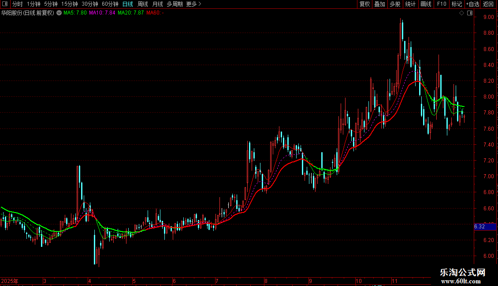This screenshot has height=286, width=498.
Task: Add stock via +自选 button
Action: pyautogui.click(x=472, y=4)
